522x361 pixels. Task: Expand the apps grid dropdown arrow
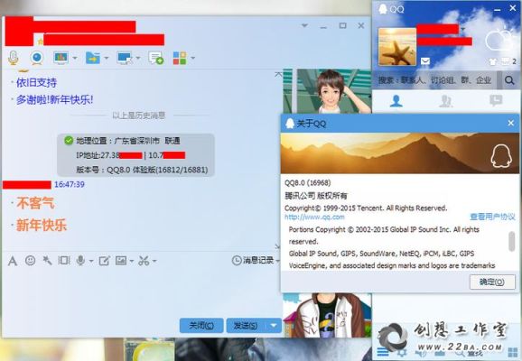(192, 59)
